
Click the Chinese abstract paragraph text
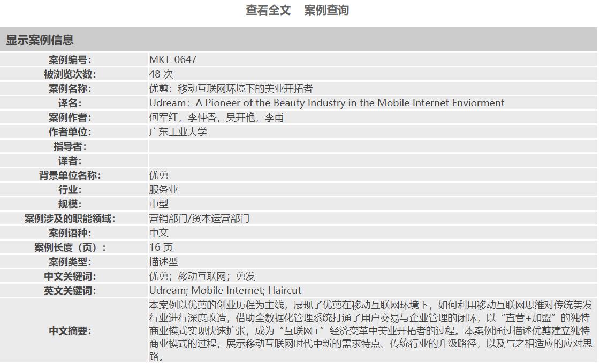tap(371, 331)
